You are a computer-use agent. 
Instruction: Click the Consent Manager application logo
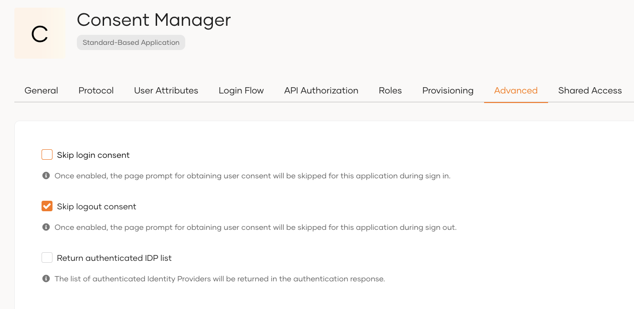click(x=39, y=33)
